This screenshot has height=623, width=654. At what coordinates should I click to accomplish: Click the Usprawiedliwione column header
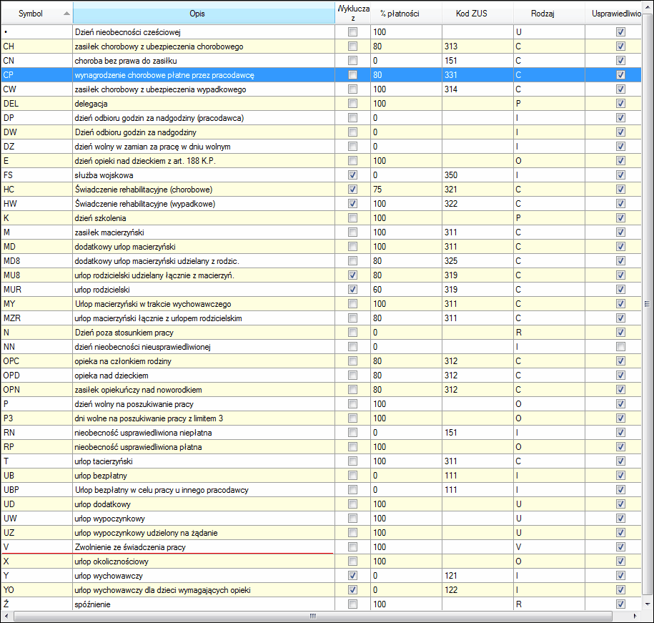613,14
